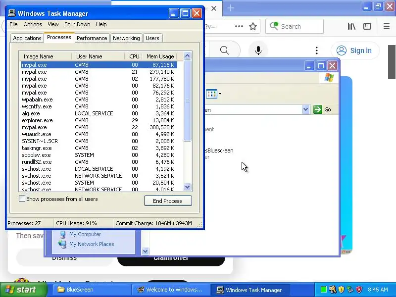This screenshot has width=396, height=297.
Task: Sort processes by Image Name column
Action: click(46, 56)
